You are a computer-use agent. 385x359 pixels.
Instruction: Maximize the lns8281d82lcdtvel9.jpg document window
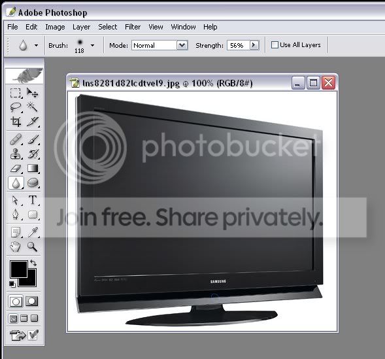pyautogui.click(x=313, y=83)
